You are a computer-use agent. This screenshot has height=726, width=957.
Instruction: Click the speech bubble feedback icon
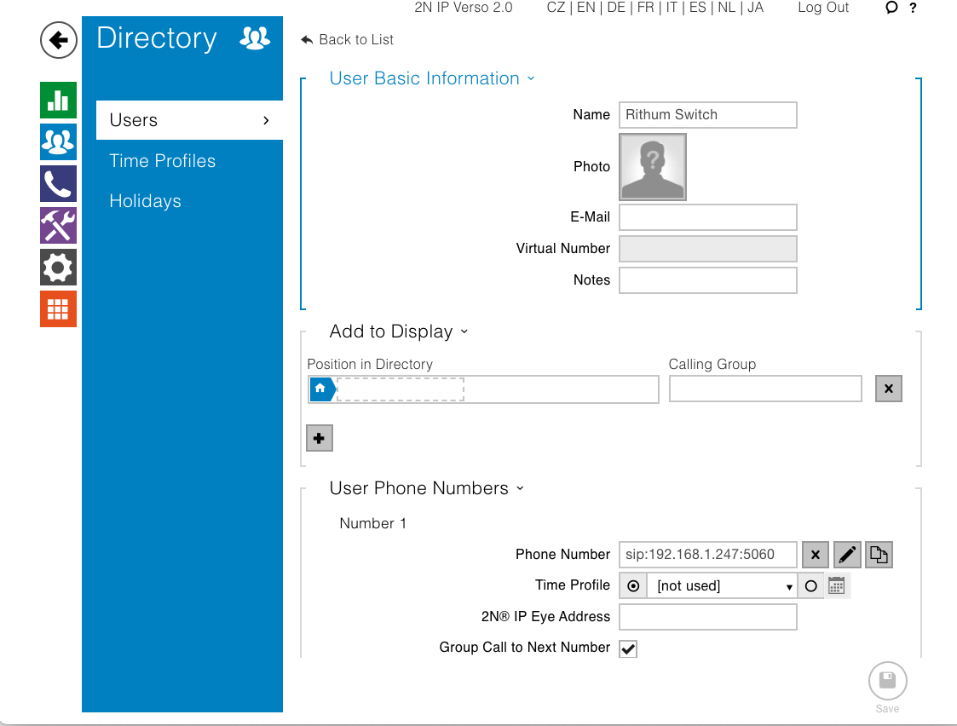(x=891, y=8)
